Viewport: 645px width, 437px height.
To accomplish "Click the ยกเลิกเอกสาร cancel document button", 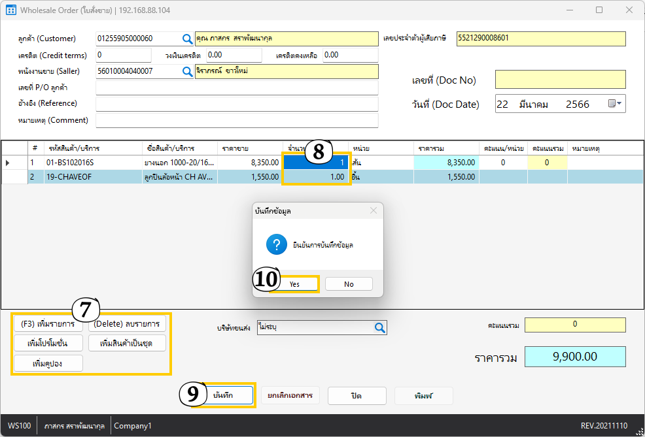I will click(x=290, y=396).
